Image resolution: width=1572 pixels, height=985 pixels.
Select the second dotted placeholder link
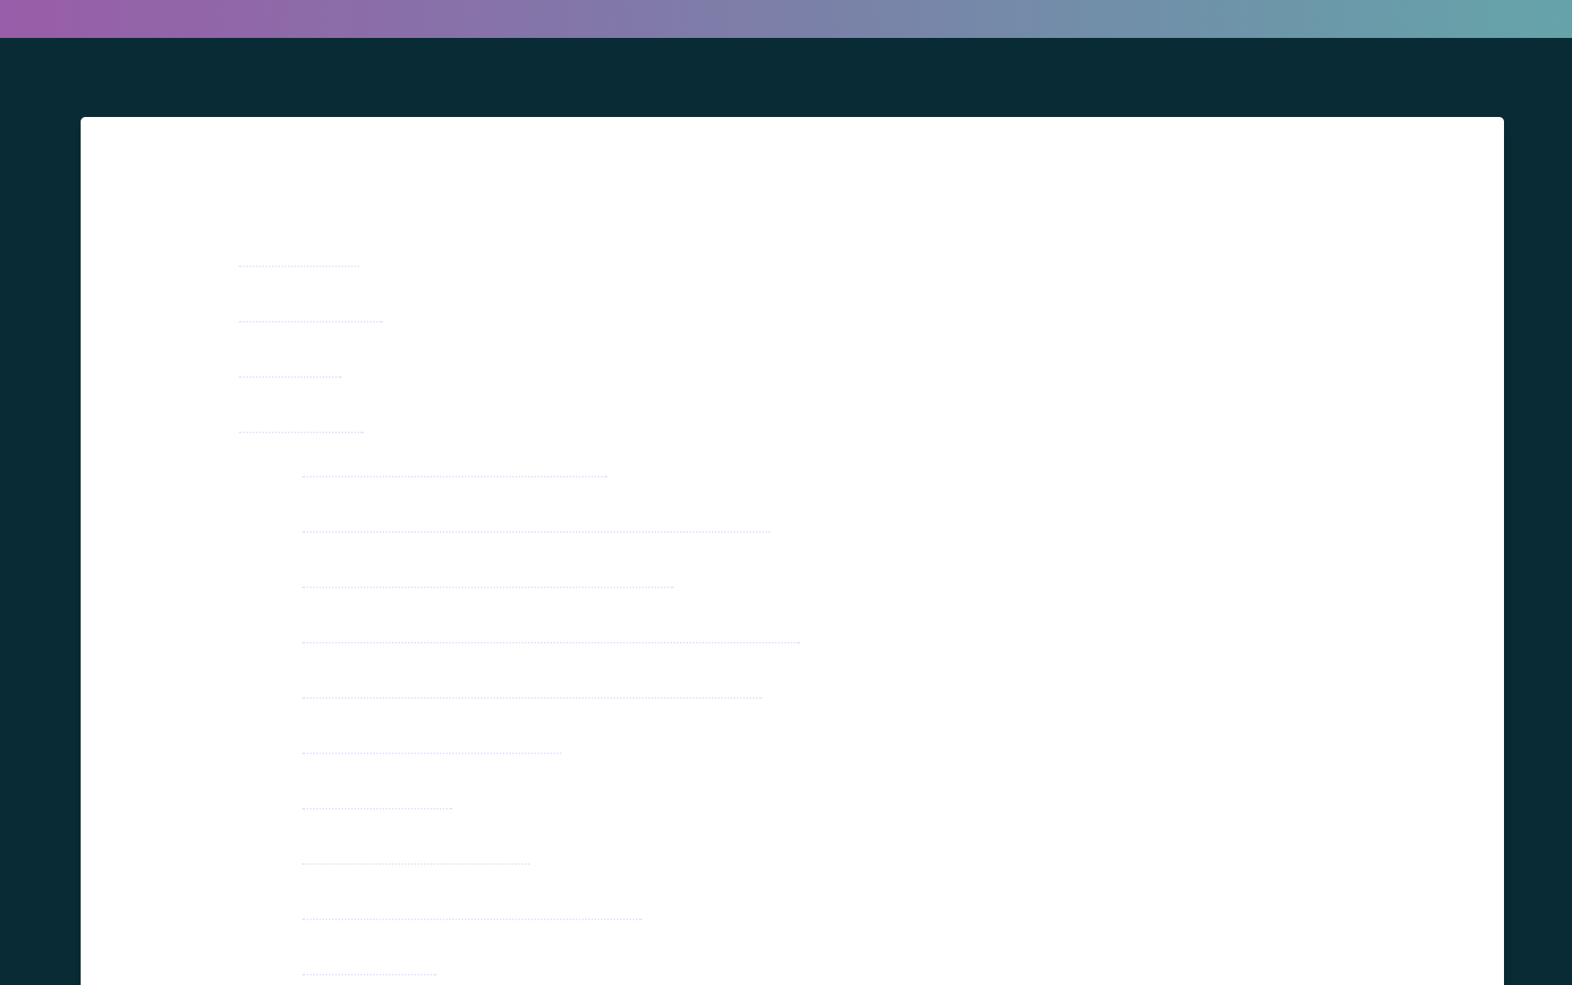point(308,319)
